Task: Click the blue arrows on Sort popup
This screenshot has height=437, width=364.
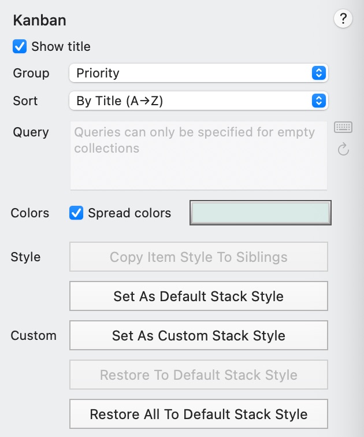Action: (x=319, y=101)
